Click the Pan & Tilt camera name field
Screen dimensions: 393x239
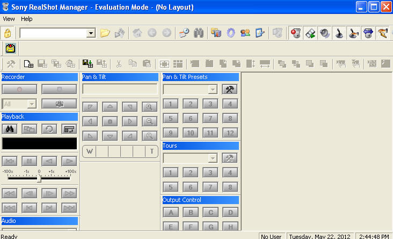120,89
